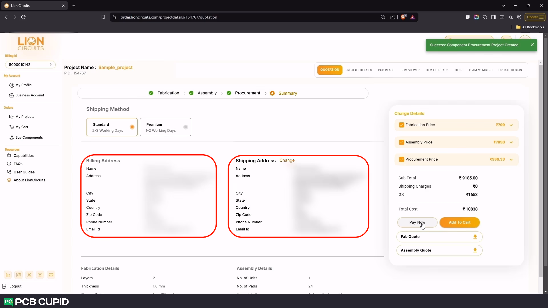This screenshot has height=308, width=548.
Task: Switch to the BOM VIEWER tab
Action: [x=410, y=70]
